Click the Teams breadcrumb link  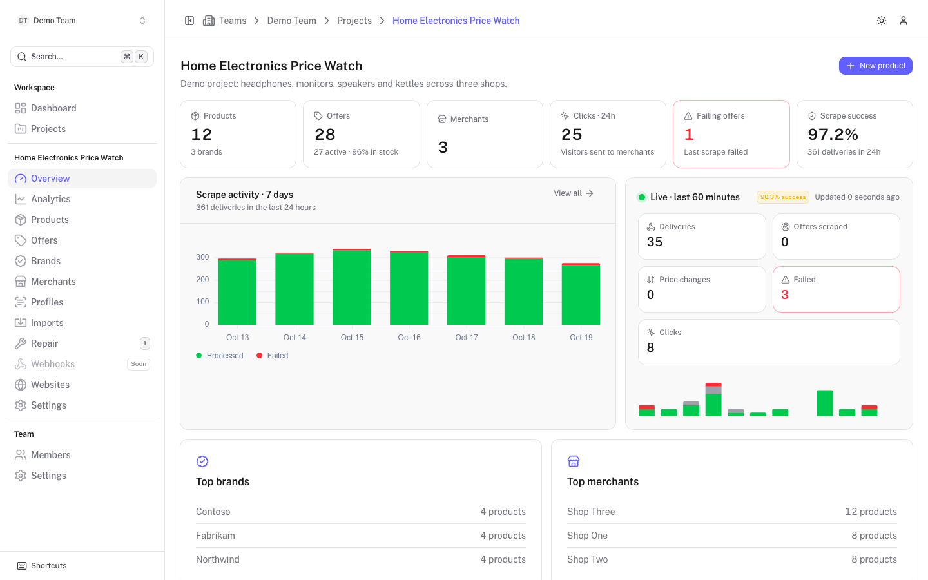pyautogui.click(x=233, y=21)
